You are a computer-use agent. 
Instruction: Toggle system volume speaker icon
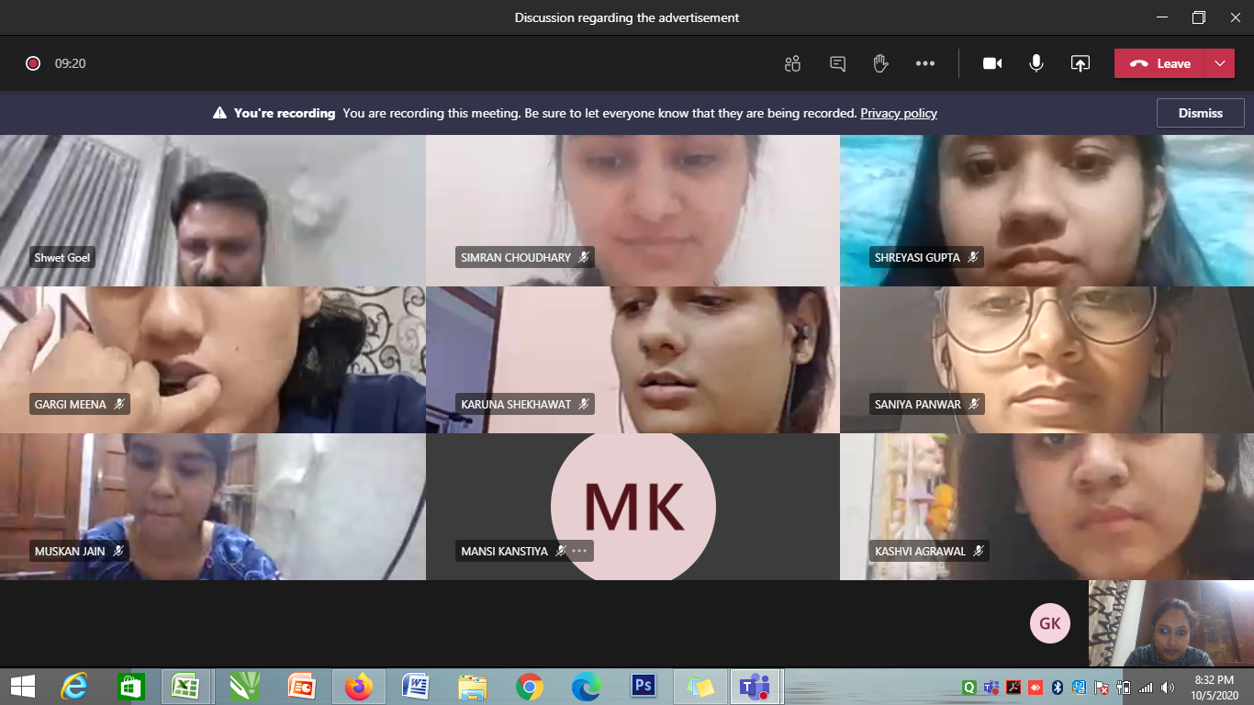click(x=1168, y=687)
